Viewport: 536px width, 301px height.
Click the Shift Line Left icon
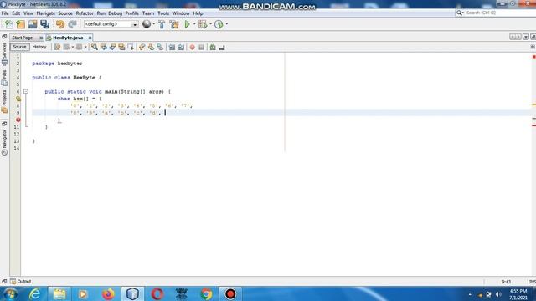coord(172,47)
